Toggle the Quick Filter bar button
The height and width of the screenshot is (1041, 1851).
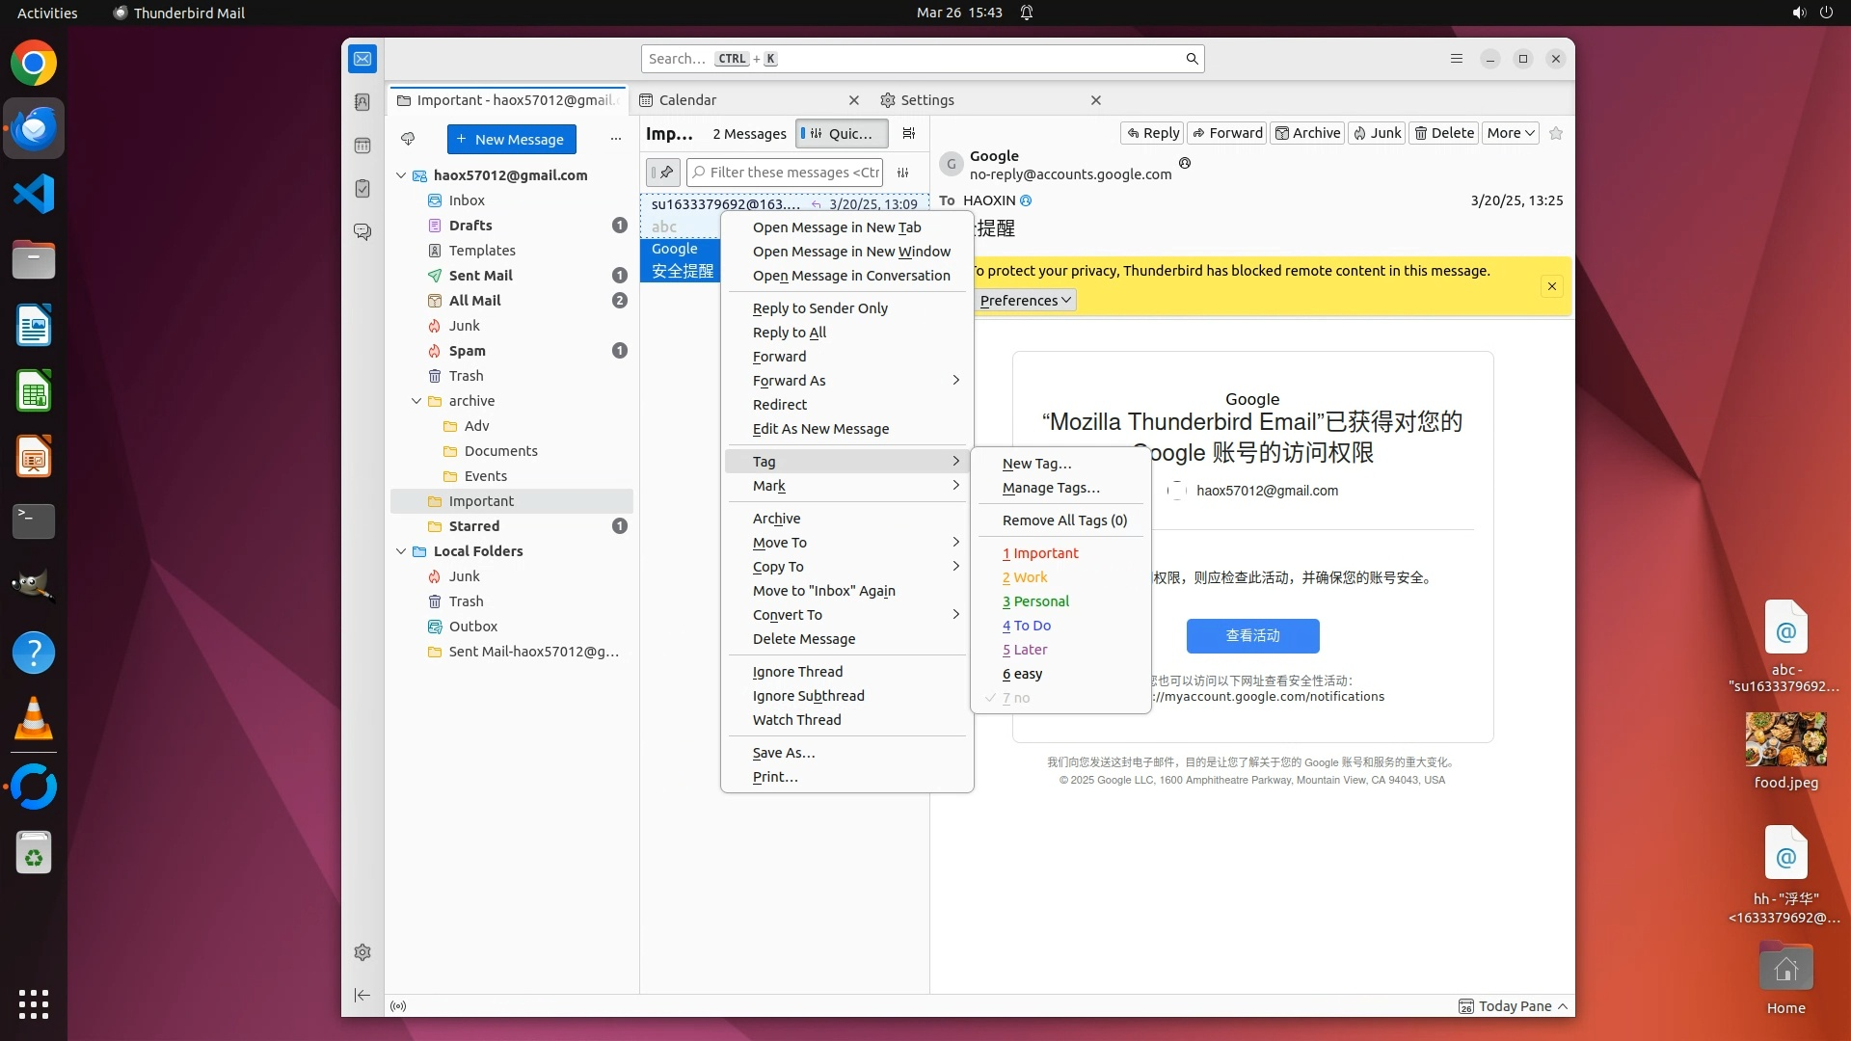[842, 134]
